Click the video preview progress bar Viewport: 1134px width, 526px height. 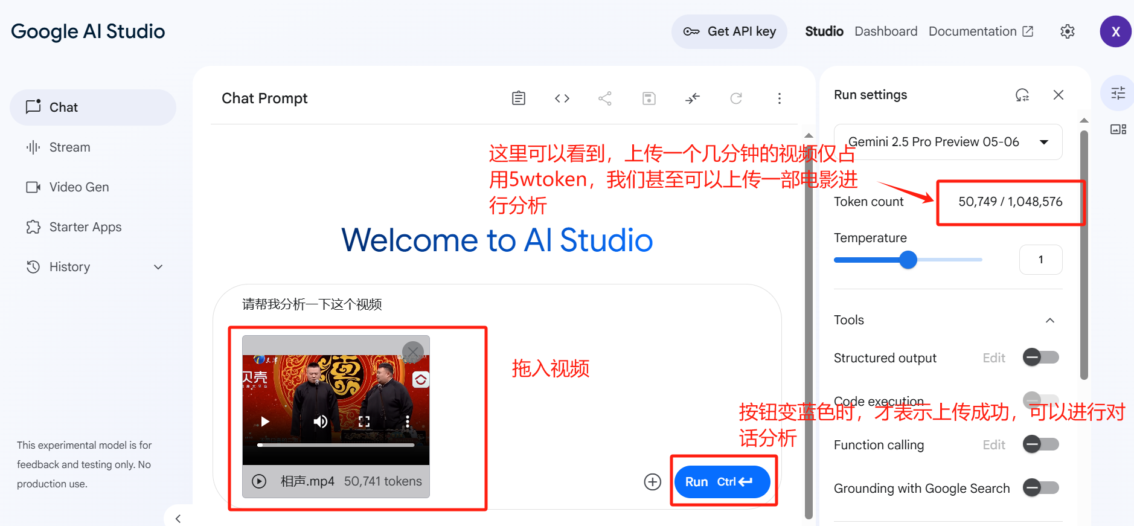point(336,445)
